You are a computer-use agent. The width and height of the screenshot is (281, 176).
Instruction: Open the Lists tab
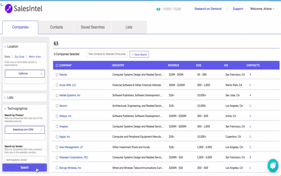(129, 27)
